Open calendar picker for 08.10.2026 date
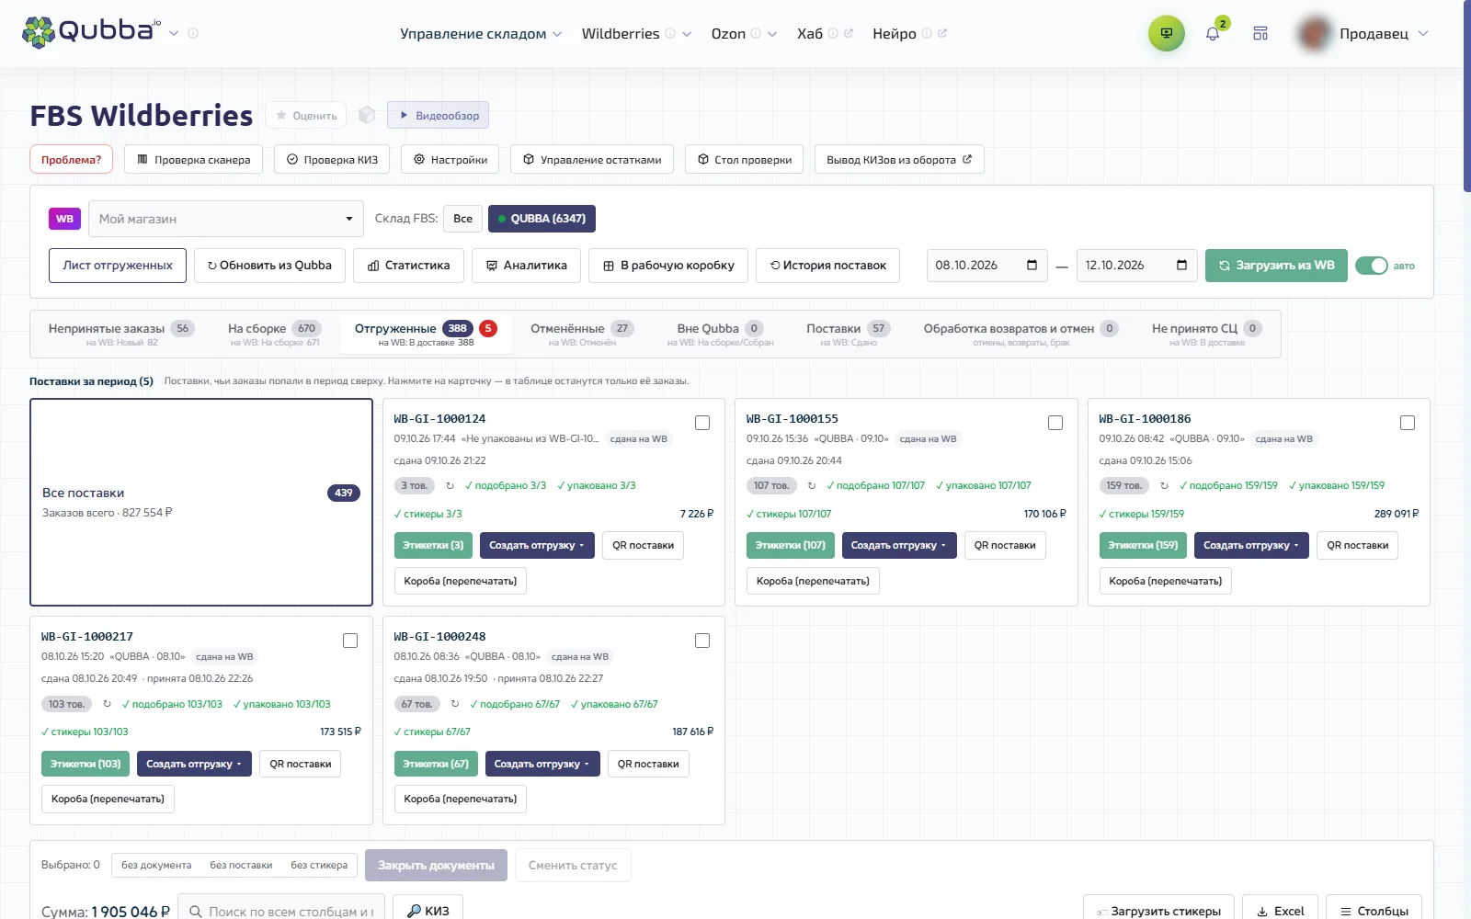Viewport: 1471px width, 919px height. tap(1032, 266)
